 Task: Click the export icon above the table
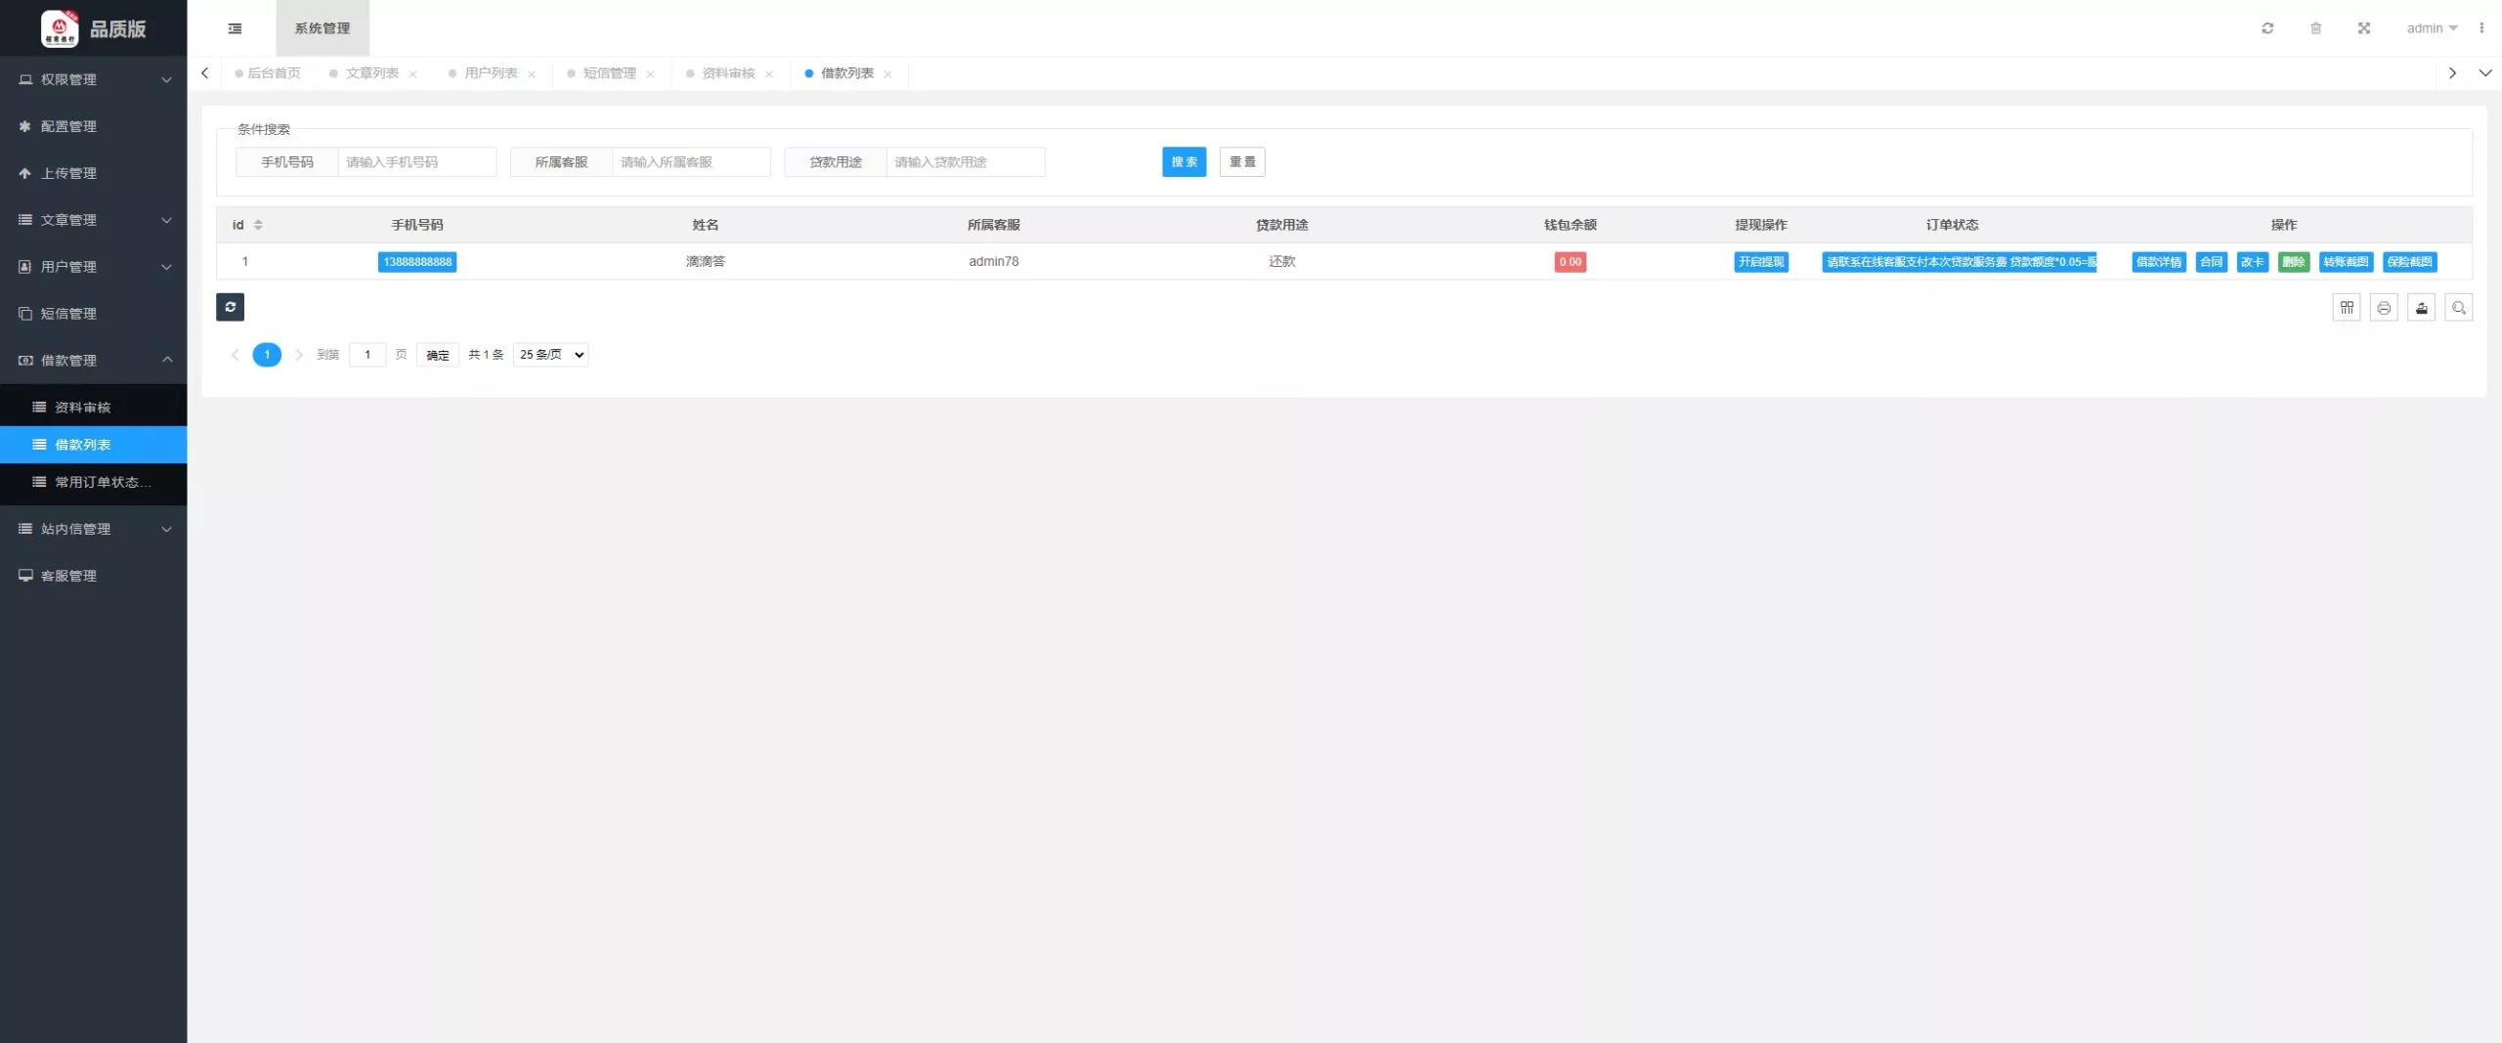2422,308
